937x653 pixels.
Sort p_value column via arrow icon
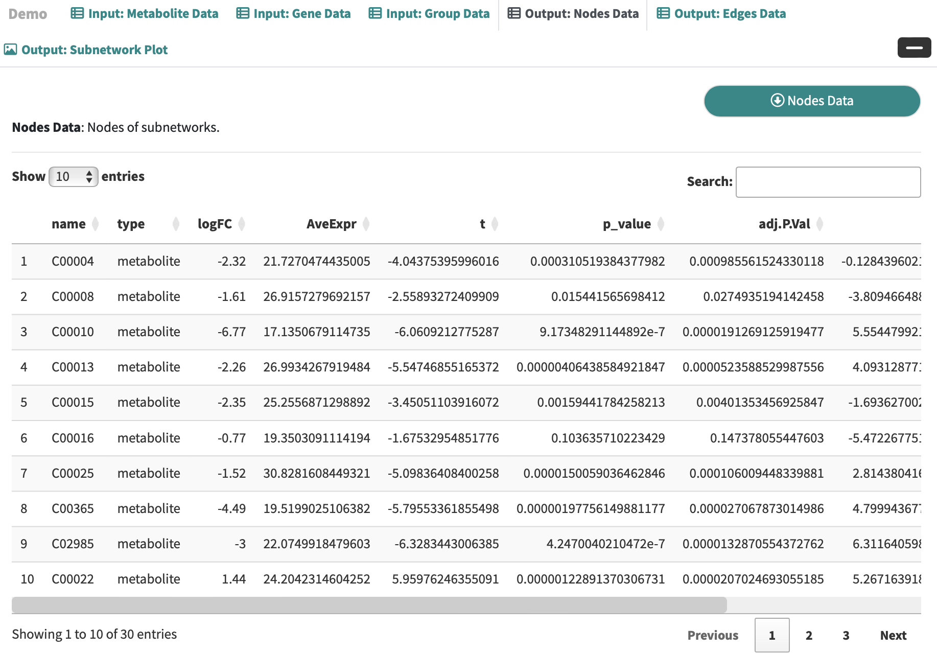coord(661,224)
